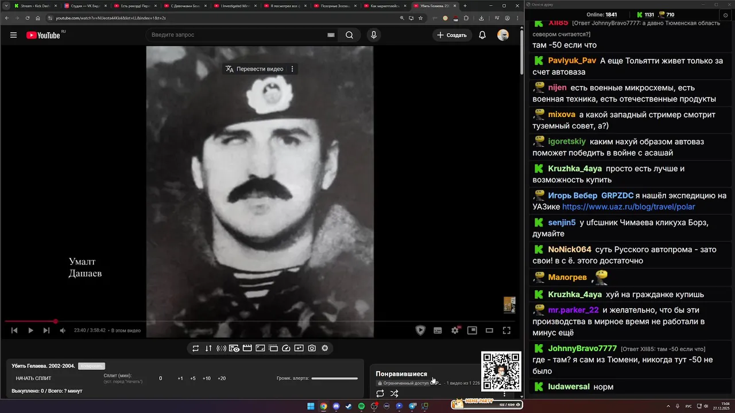The height and width of the screenshot is (413, 735).
Task: Open the shield extension icon in player controls
Action: pos(420,330)
